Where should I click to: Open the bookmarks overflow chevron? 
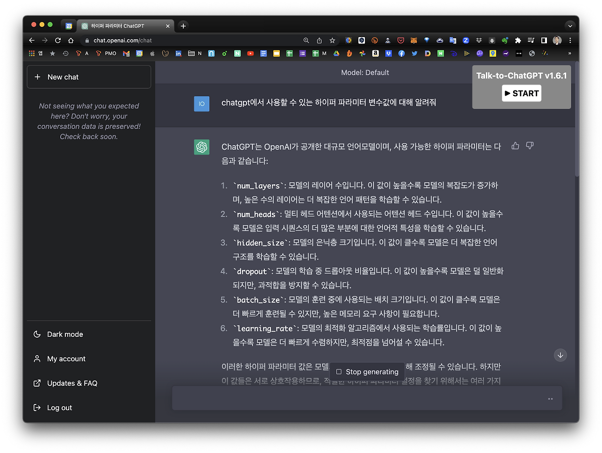point(570,53)
